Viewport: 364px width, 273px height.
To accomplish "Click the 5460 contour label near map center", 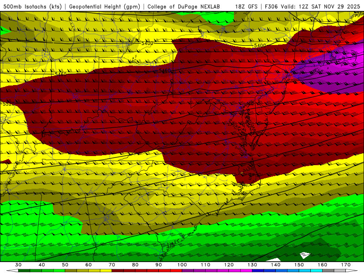I will click(165, 71).
